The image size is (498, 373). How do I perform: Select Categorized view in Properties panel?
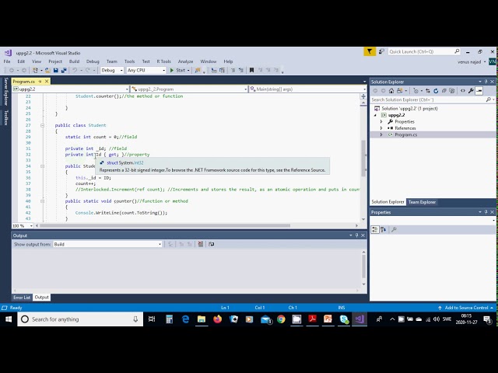pyautogui.click(x=375, y=229)
